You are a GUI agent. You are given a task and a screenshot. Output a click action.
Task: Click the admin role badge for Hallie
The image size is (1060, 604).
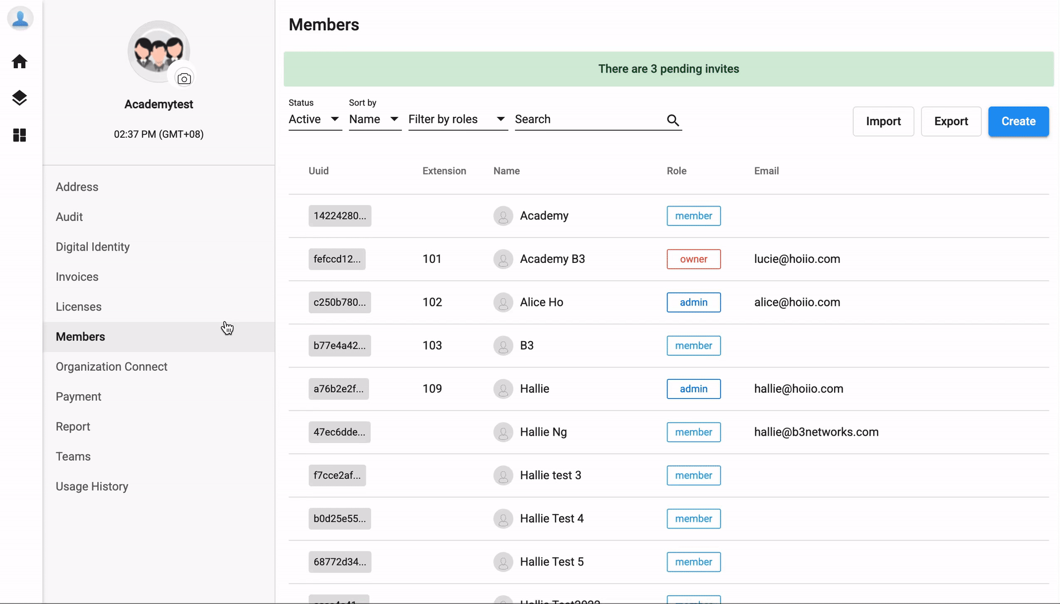click(x=694, y=389)
